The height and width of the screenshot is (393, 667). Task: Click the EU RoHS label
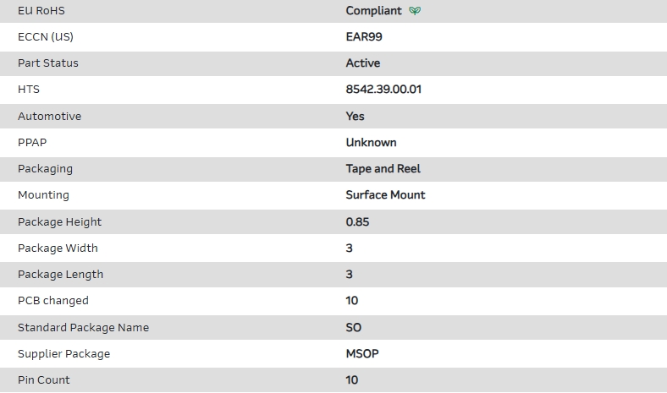point(41,11)
